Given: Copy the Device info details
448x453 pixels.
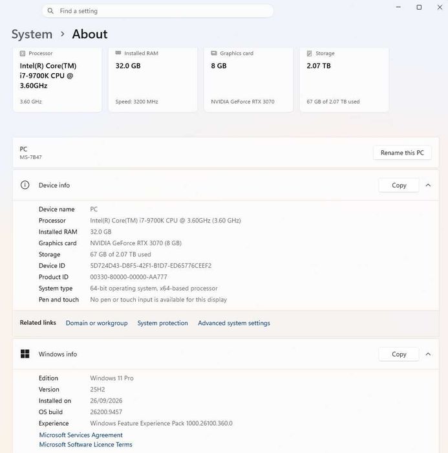Looking at the screenshot, I should (x=399, y=185).
